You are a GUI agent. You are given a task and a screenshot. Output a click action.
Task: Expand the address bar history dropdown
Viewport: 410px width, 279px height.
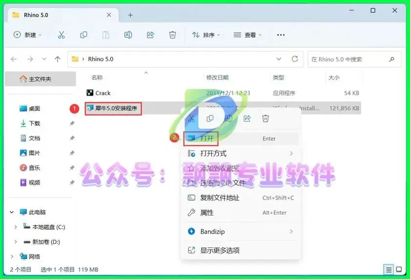[279, 59]
